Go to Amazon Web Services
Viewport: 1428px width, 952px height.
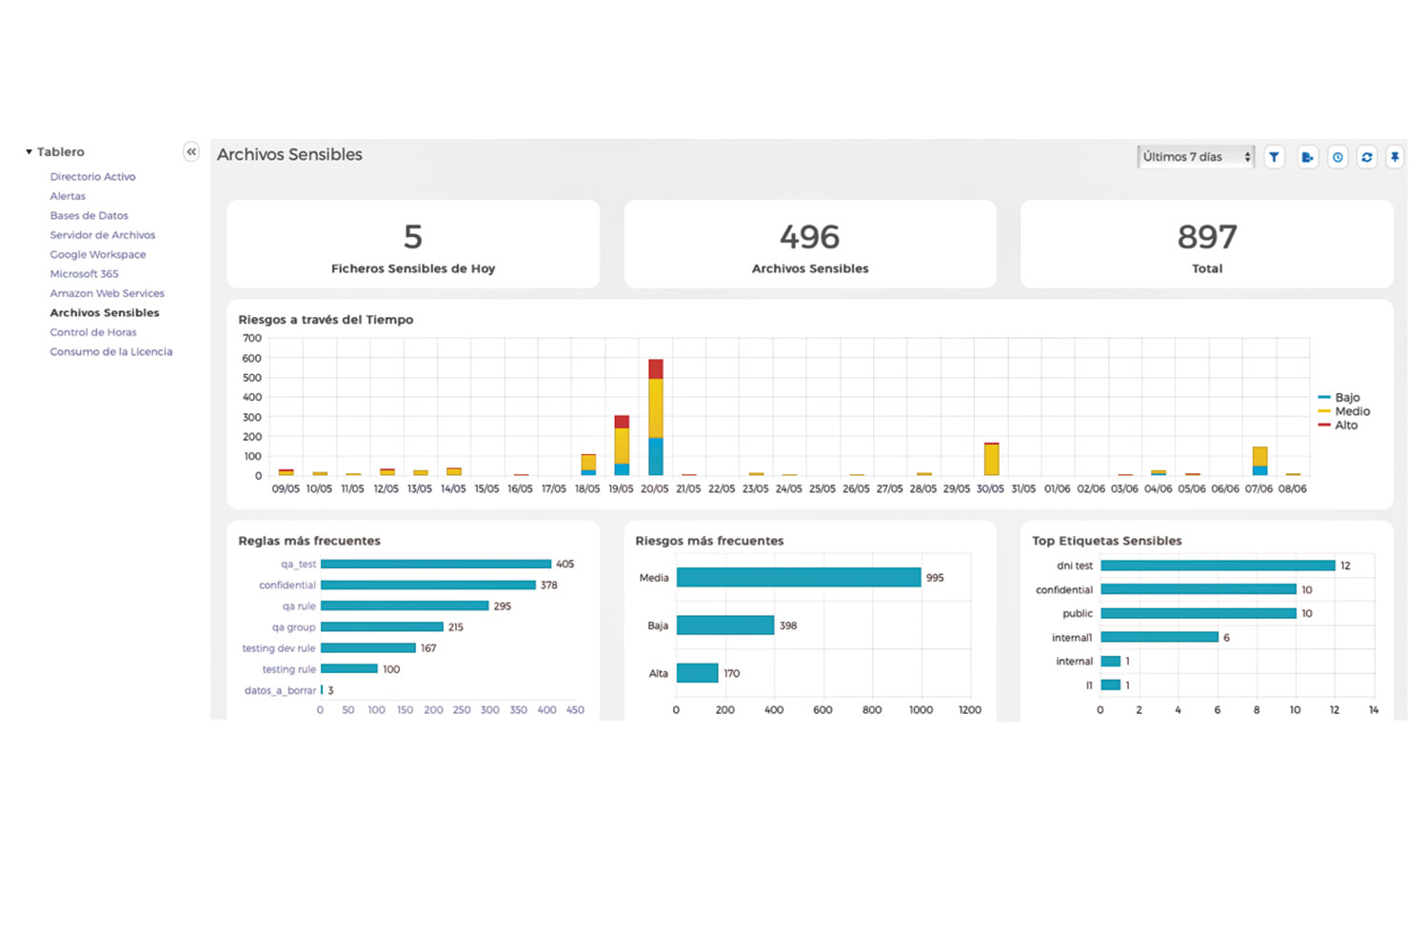pyautogui.click(x=107, y=293)
